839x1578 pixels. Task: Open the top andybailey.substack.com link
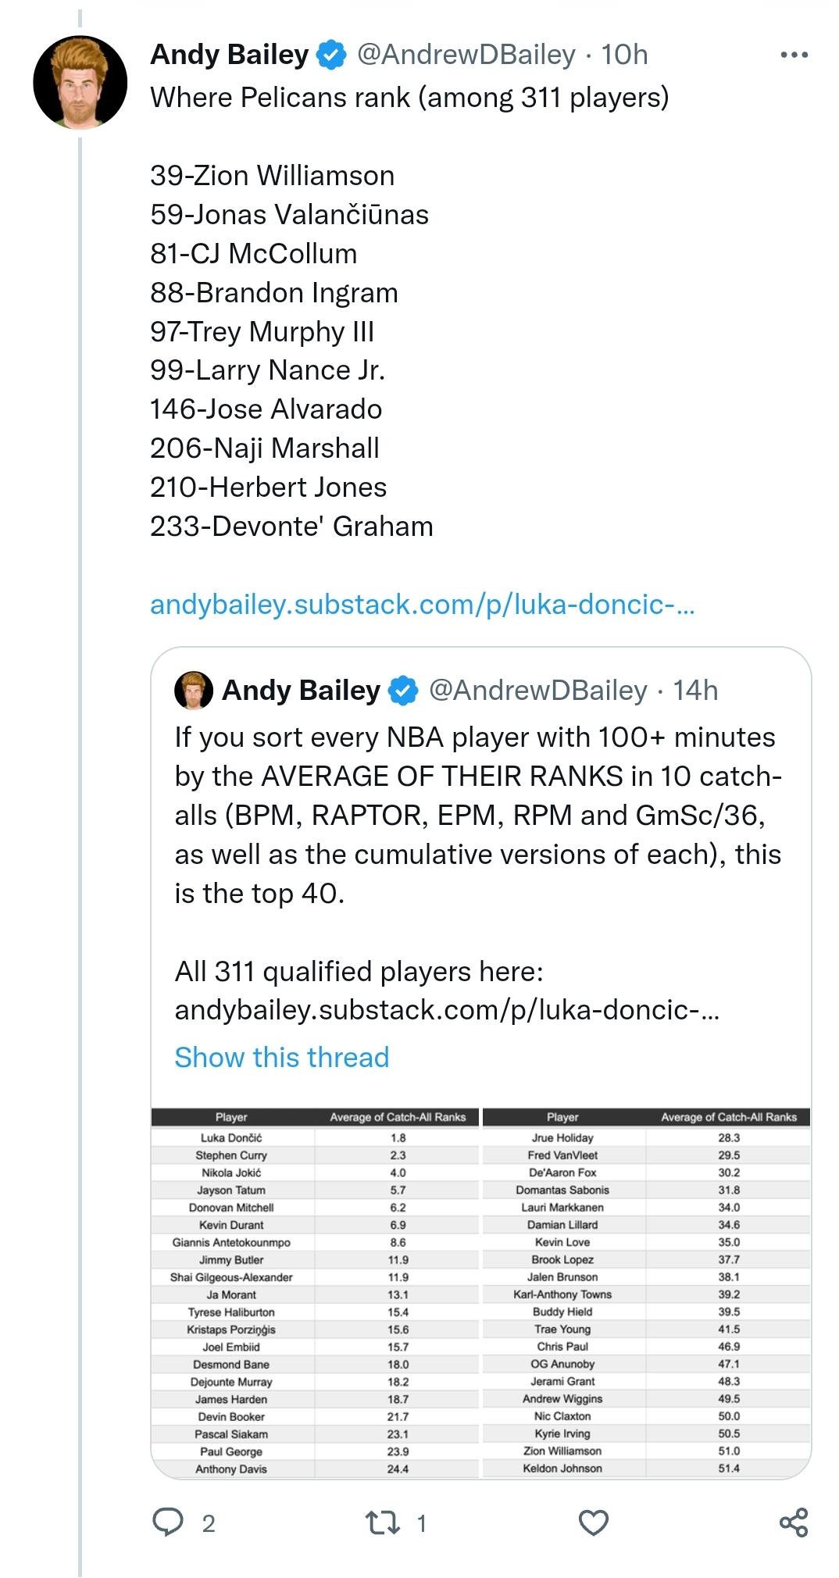[x=422, y=605]
